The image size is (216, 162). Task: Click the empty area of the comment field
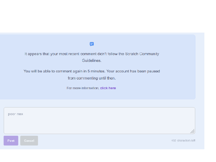pyautogui.click(x=99, y=125)
